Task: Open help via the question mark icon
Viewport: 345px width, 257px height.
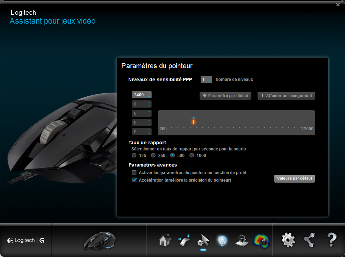Action: click(332, 240)
